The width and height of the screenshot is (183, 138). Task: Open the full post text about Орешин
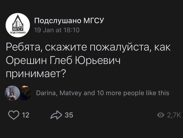coord(88,61)
